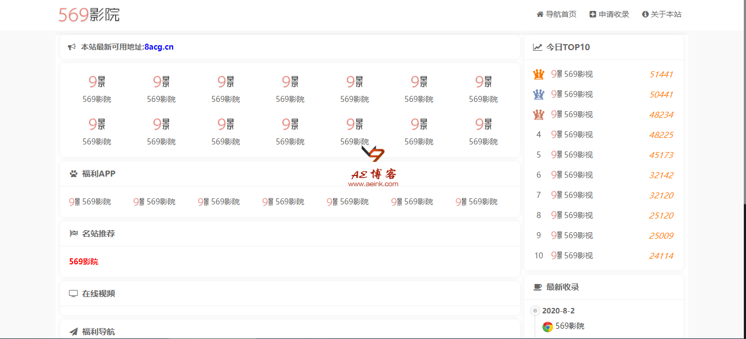
Task: Select the gold crown top-ranked entry
Action: [538, 74]
